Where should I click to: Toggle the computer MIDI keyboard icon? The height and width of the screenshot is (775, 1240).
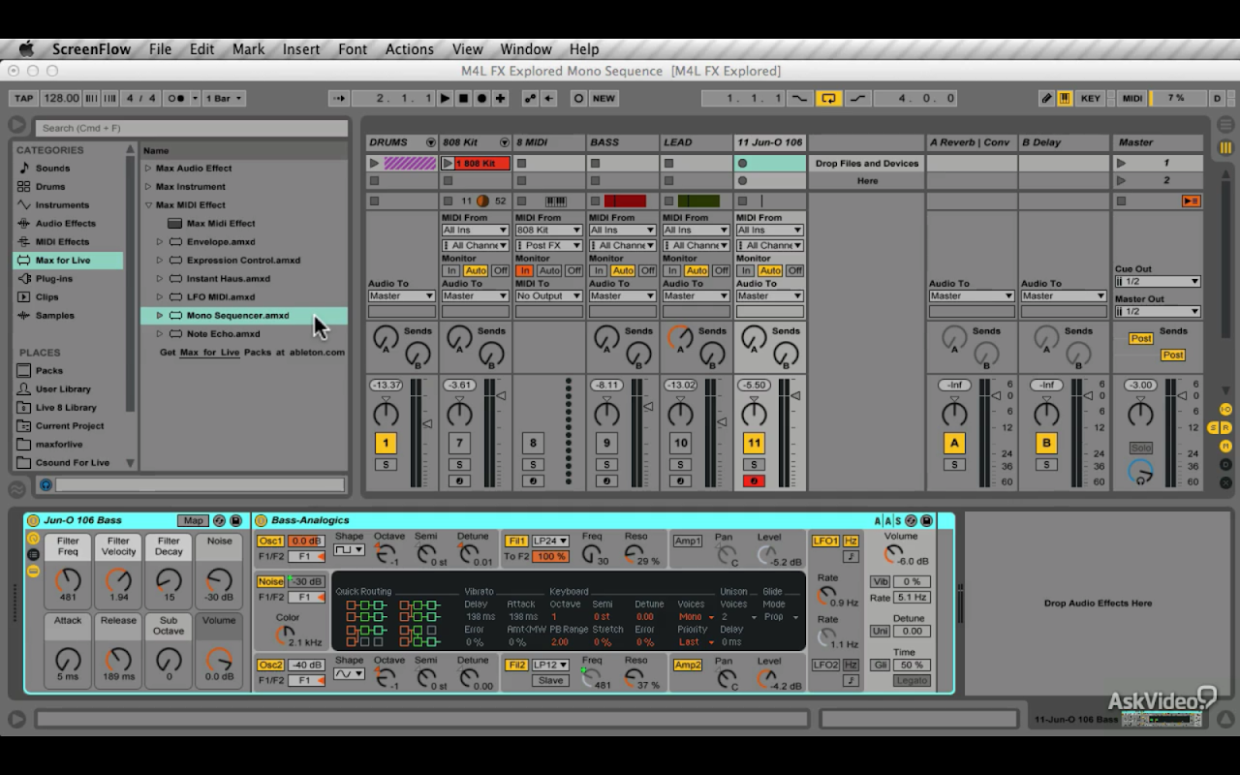[x=1065, y=98]
